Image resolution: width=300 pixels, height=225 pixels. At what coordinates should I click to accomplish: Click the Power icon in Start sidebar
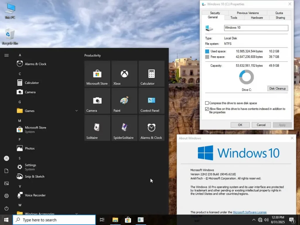tap(6, 208)
